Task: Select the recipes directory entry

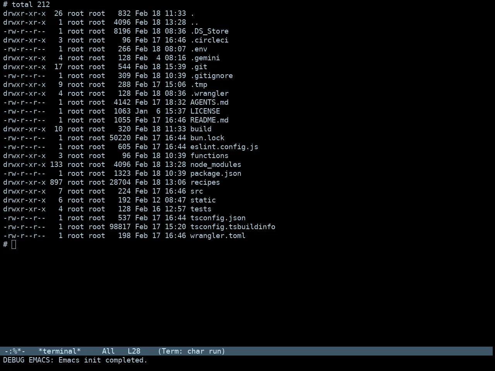Action: pos(205,182)
